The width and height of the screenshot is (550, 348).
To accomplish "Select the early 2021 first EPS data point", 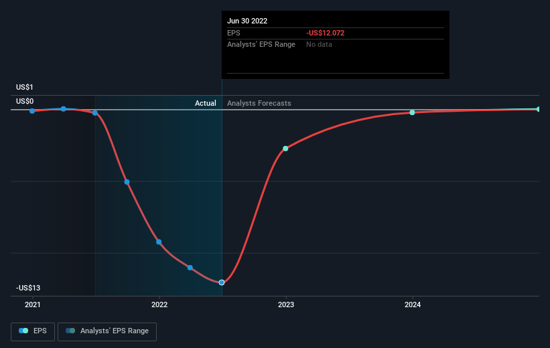I will (32, 111).
